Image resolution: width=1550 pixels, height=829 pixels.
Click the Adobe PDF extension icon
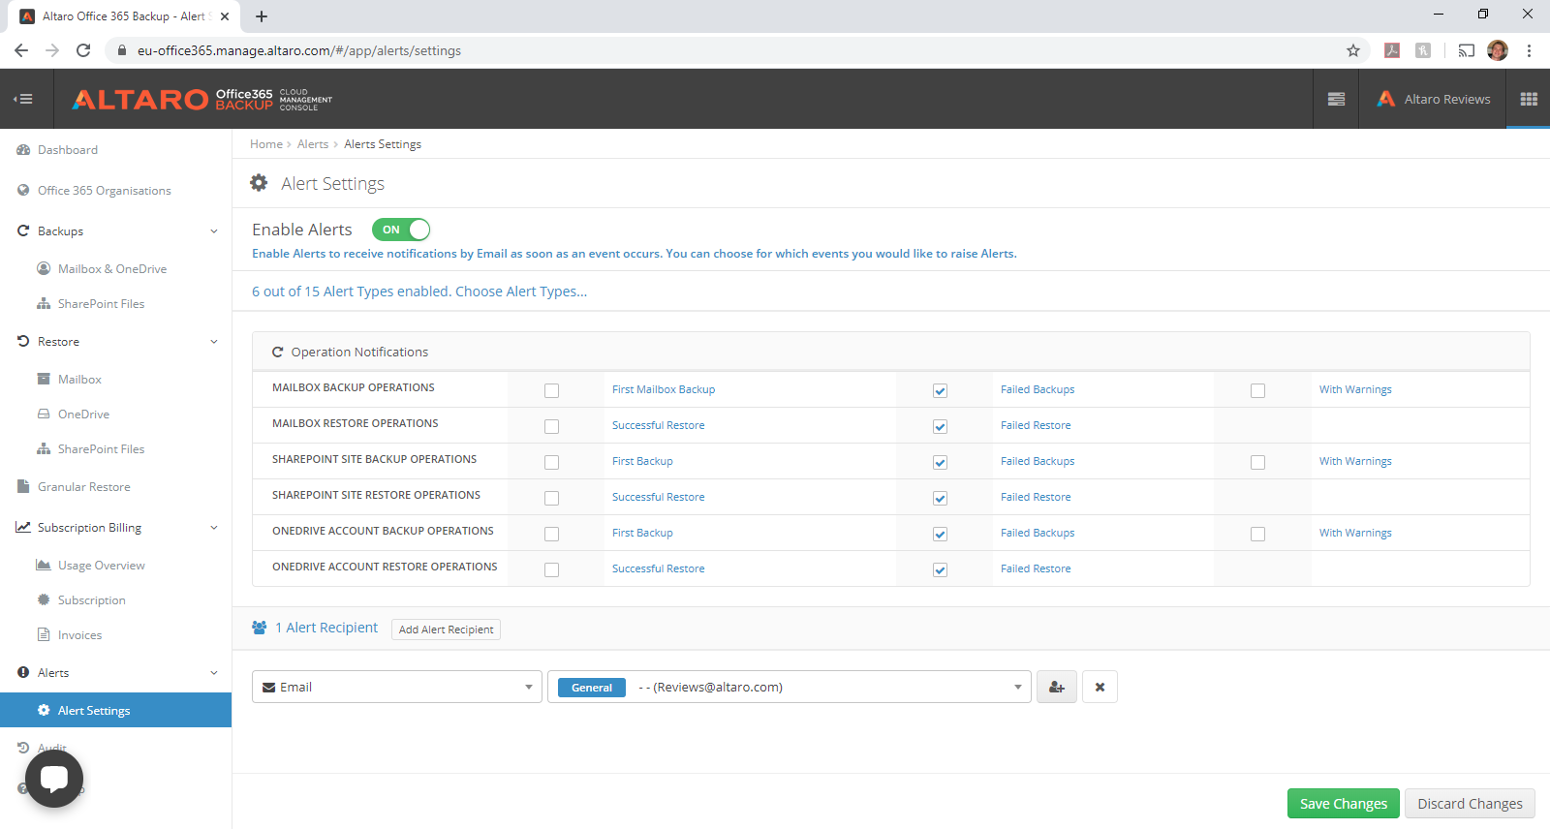pyautogui.click(x=1392, y=50)
